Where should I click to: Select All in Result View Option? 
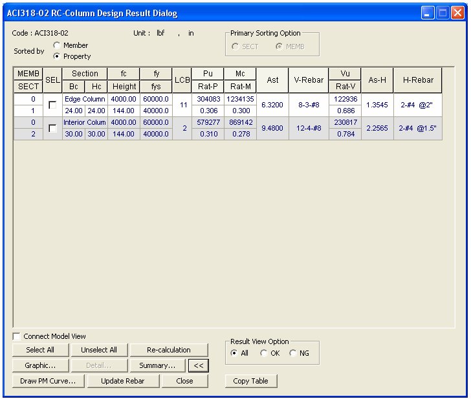tap(234, 353)
